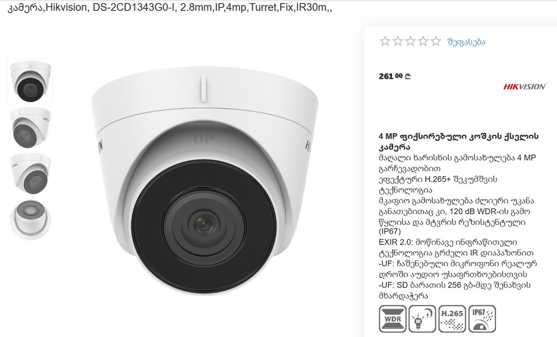
Task: Click the Hikvision brand logo
Action: tap(525, 86)
